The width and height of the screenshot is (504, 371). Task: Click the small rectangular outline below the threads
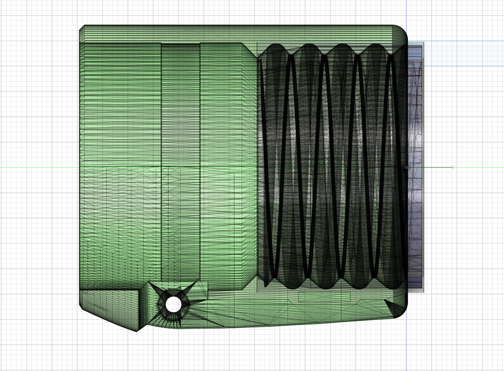coord(324,297)
